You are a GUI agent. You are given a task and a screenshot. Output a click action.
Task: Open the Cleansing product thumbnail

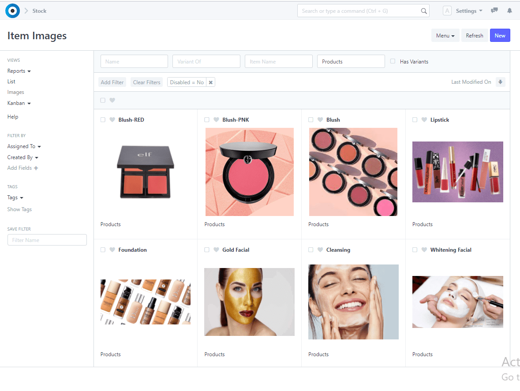(353, 302)
